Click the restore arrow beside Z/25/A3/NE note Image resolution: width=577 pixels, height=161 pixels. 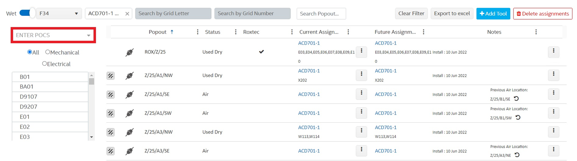click(x=517, y=155)
